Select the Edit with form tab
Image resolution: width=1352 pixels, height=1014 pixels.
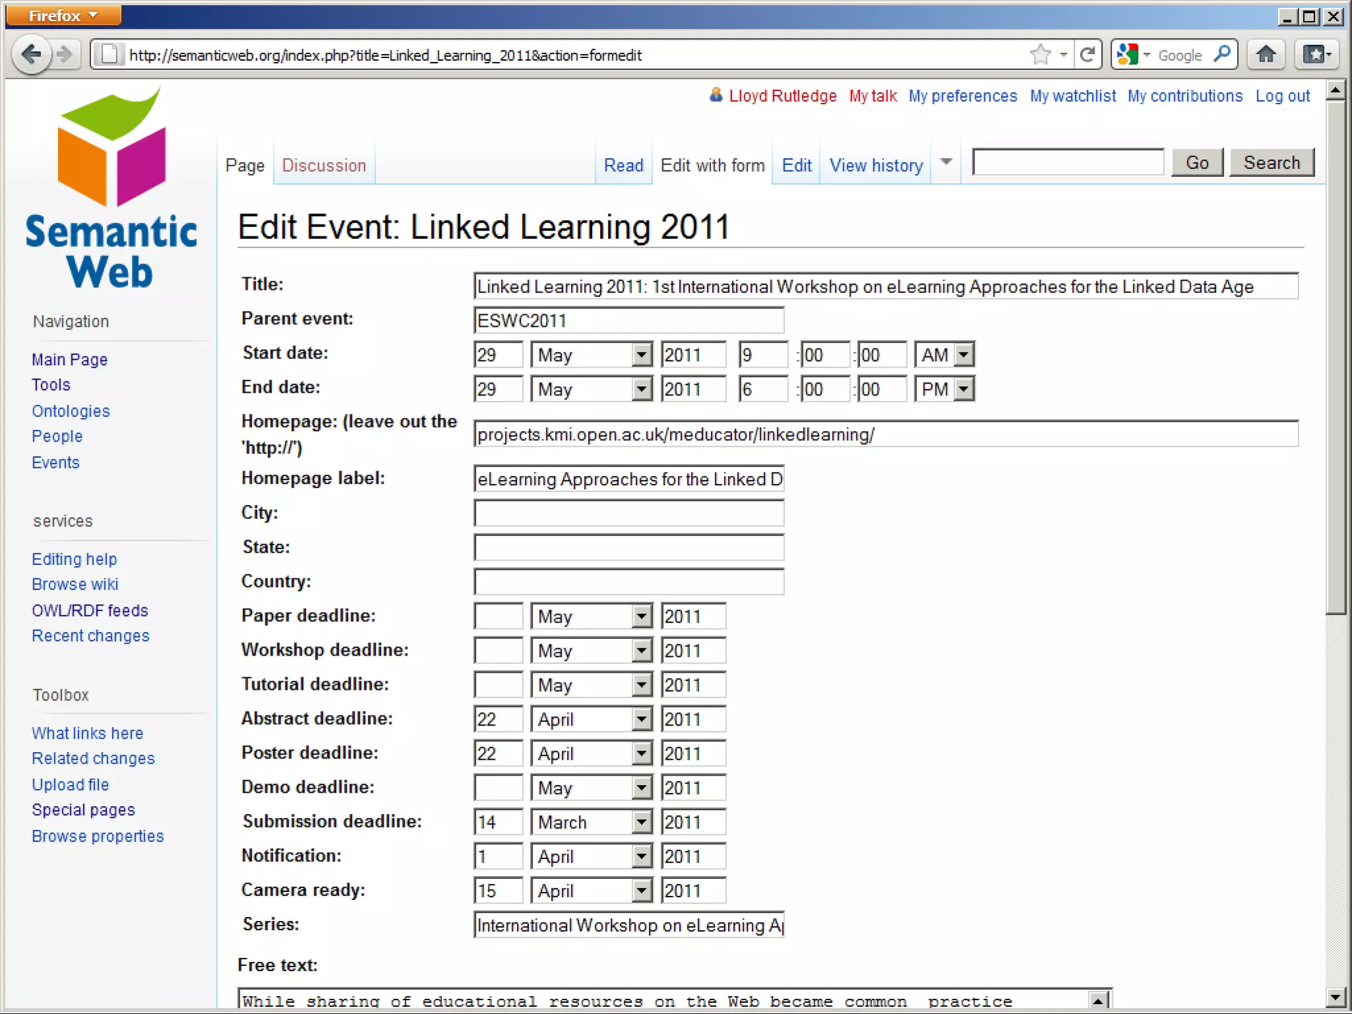(x=712, y=165)
